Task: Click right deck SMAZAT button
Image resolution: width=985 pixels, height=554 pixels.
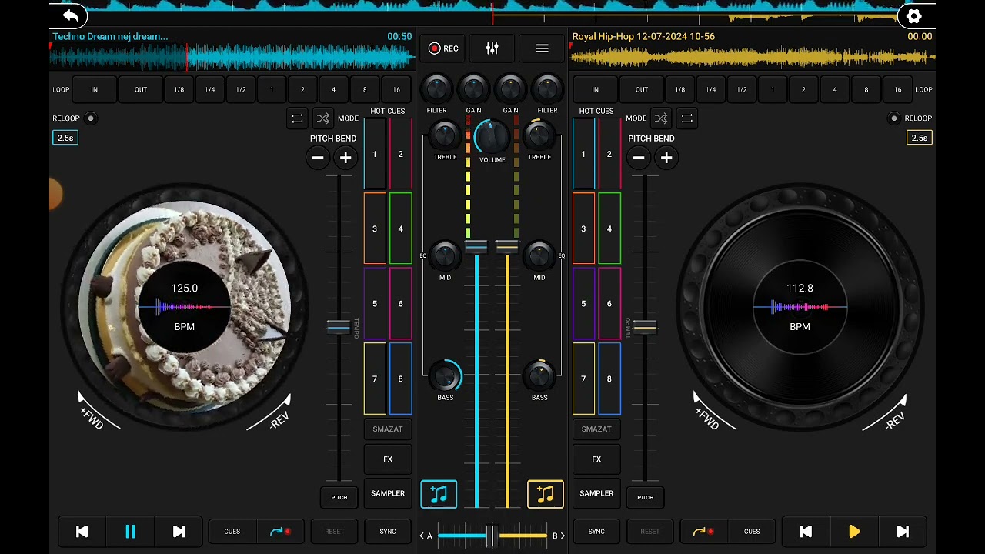Action: [x=596, y=429]
